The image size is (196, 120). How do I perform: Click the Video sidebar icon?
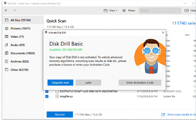pyautogui.click(x=6, y=37)
